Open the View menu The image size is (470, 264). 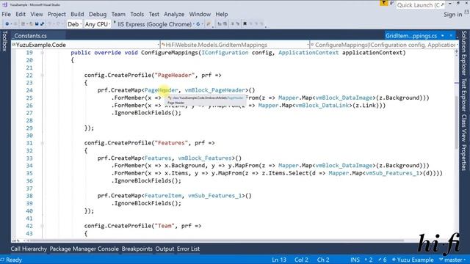click(37, 14)
